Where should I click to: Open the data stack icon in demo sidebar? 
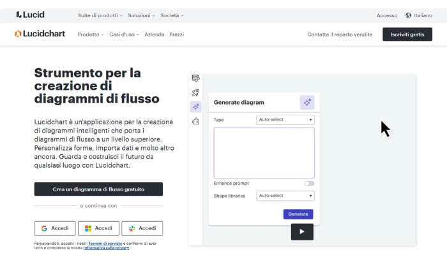195,78
